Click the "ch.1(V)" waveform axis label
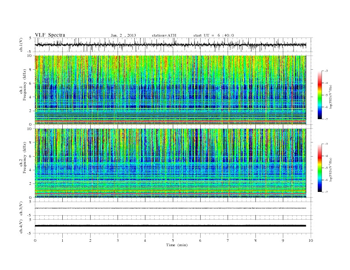Image resolution: width=350 pixels, height=270 pixels. pos(21,45)
